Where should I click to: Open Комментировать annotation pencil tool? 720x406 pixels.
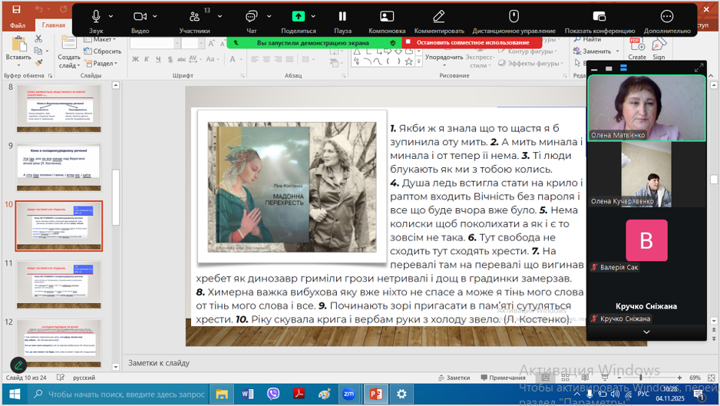(439, 17)
